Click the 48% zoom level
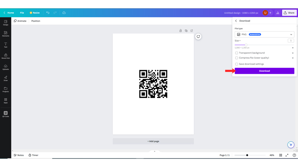298x167 pixels. click(x=272, y=155)
